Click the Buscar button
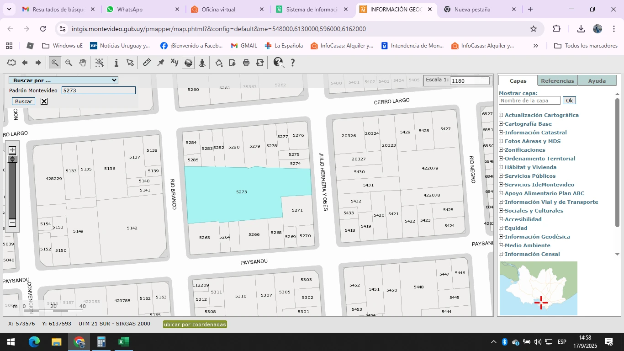624x351 pixels. pos(23,101)
